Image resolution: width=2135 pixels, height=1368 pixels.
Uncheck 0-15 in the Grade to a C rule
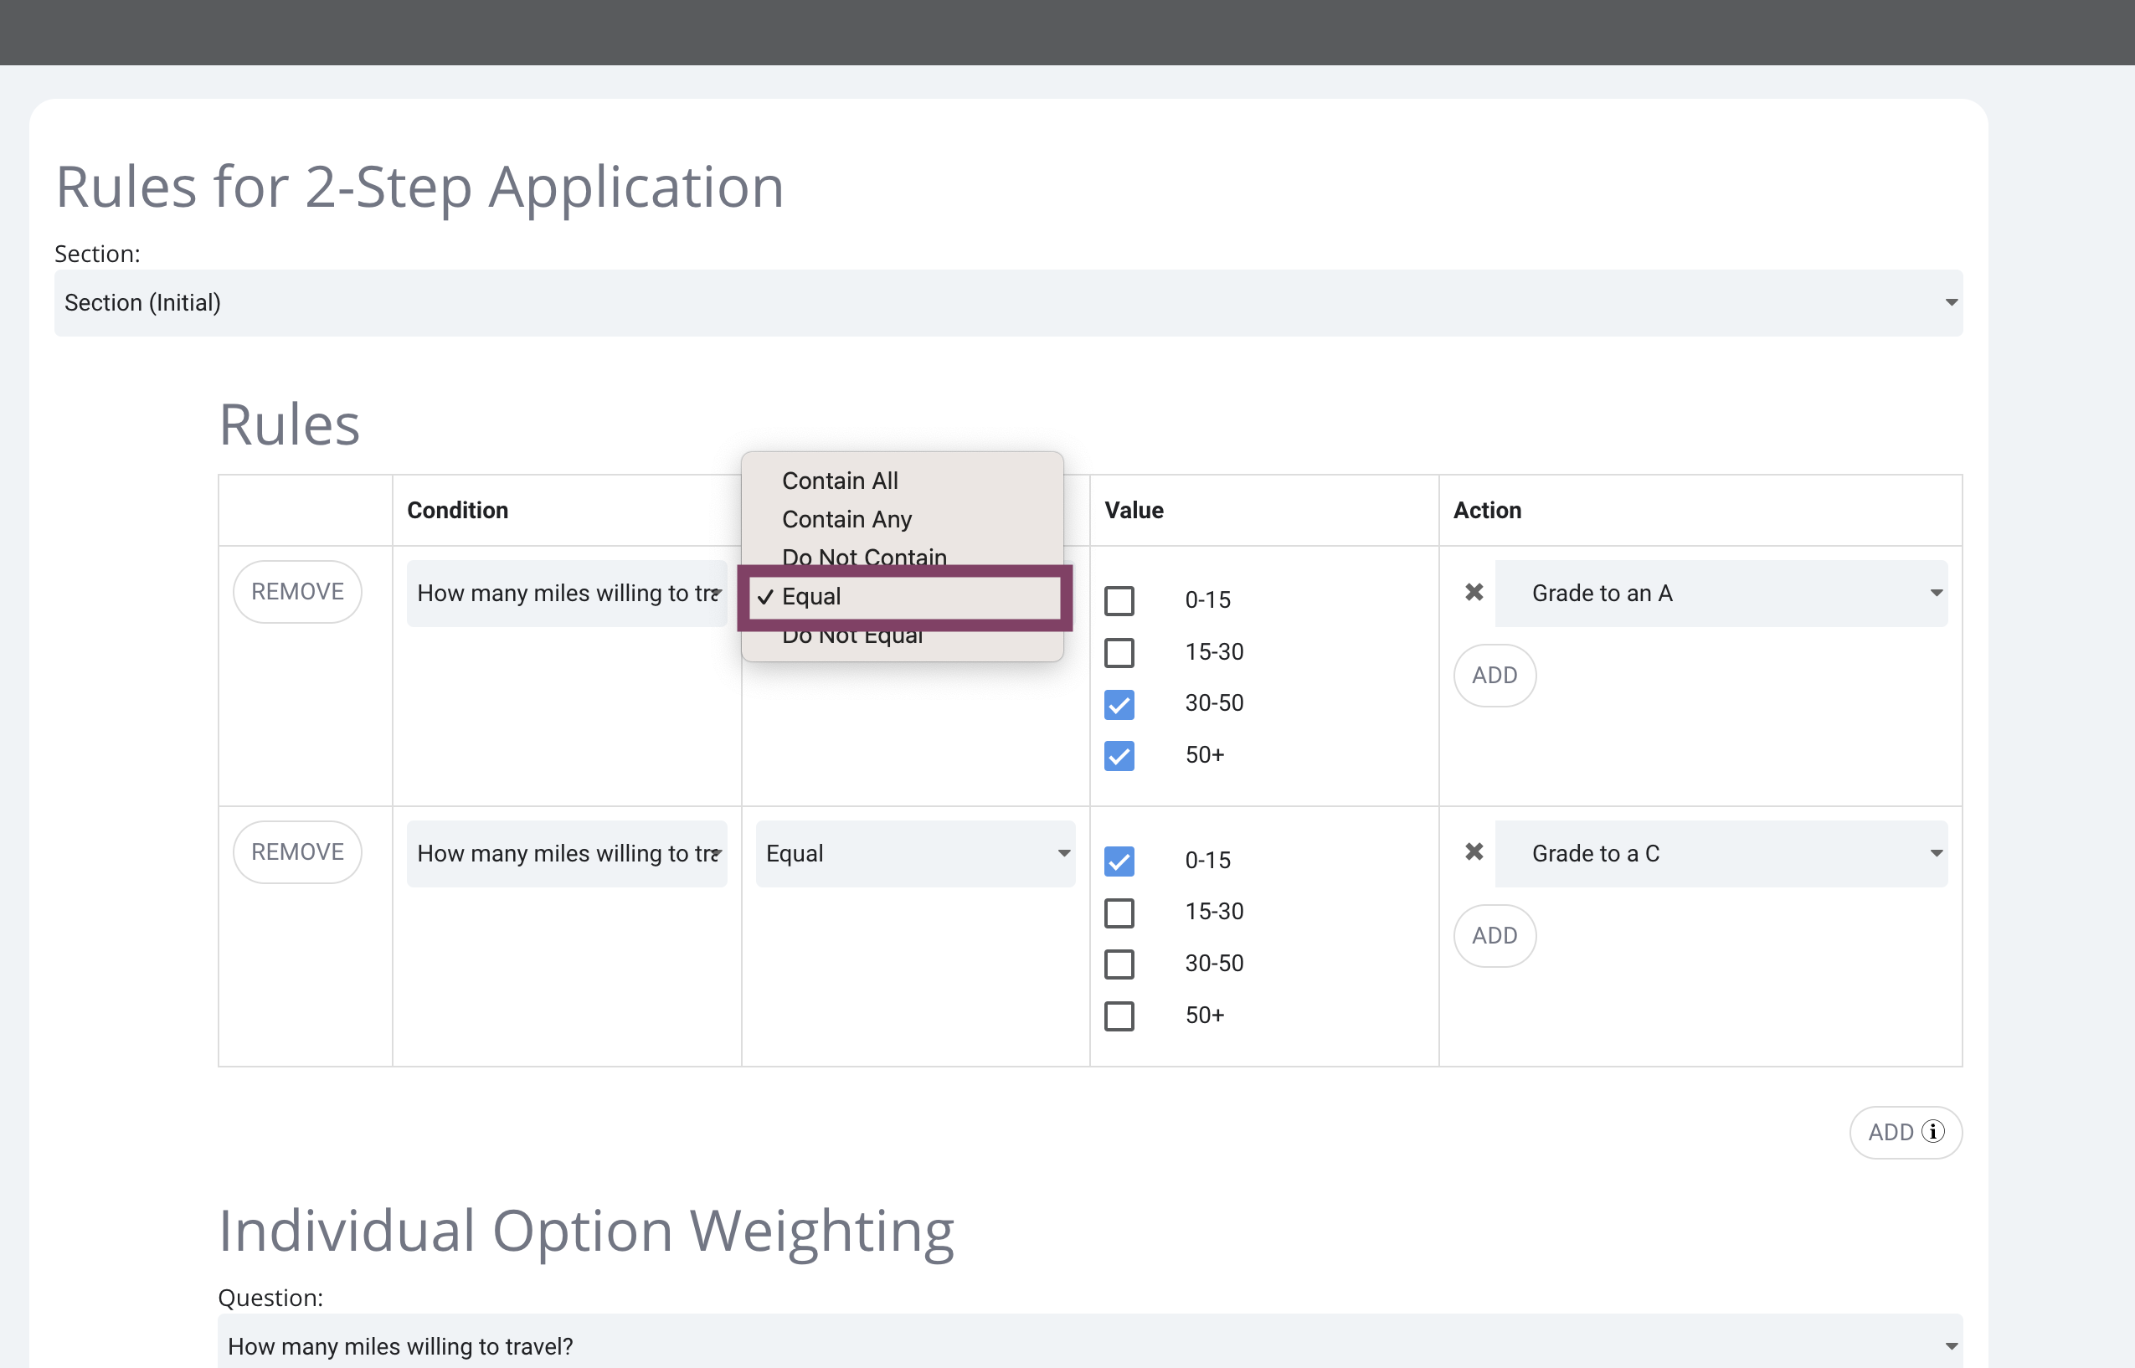click(x=1119, y=861)
